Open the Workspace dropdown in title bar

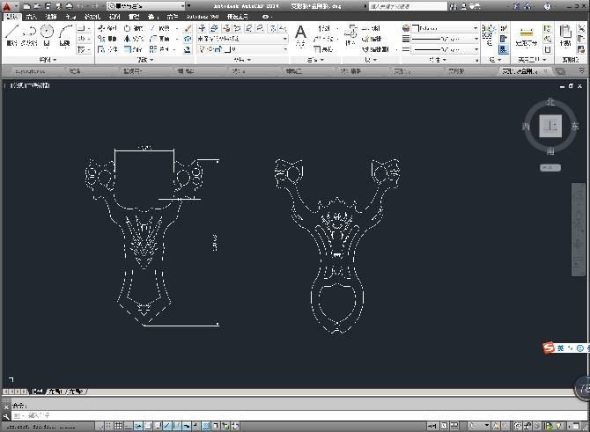146,6
